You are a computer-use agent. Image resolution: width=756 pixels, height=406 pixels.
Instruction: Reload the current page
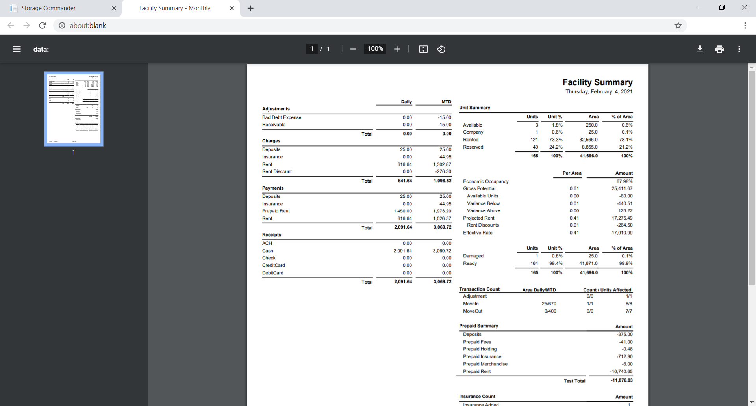coord(42,25)
